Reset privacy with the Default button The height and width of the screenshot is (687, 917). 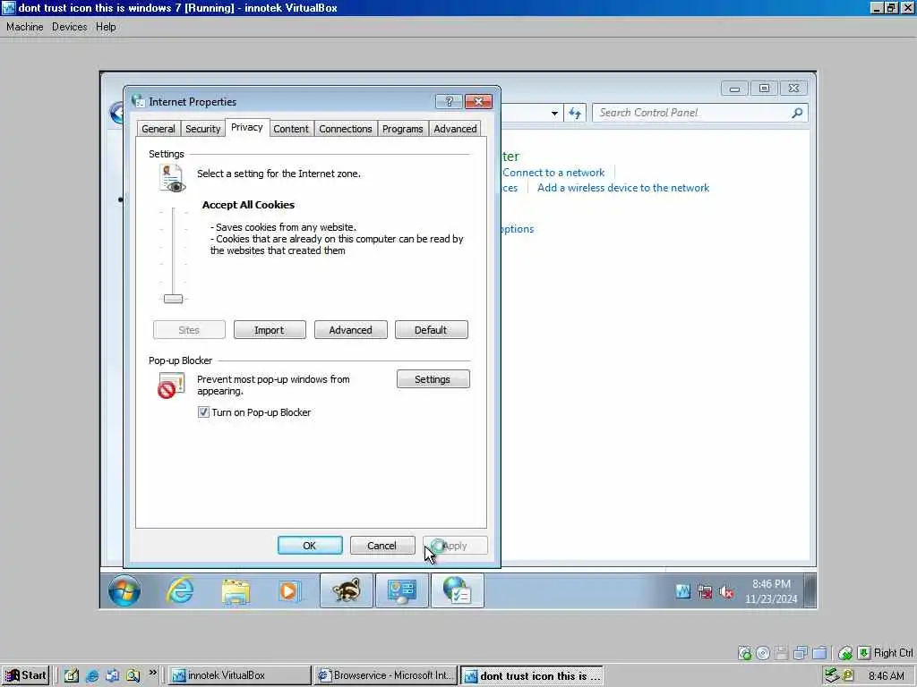[x=431, y=330]
